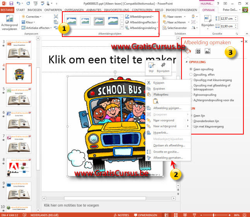The width and height of the screenshot is (250, 217).
Task: Click Bijsnijden in the mini toolbar
Action: [x=163, y=67]
